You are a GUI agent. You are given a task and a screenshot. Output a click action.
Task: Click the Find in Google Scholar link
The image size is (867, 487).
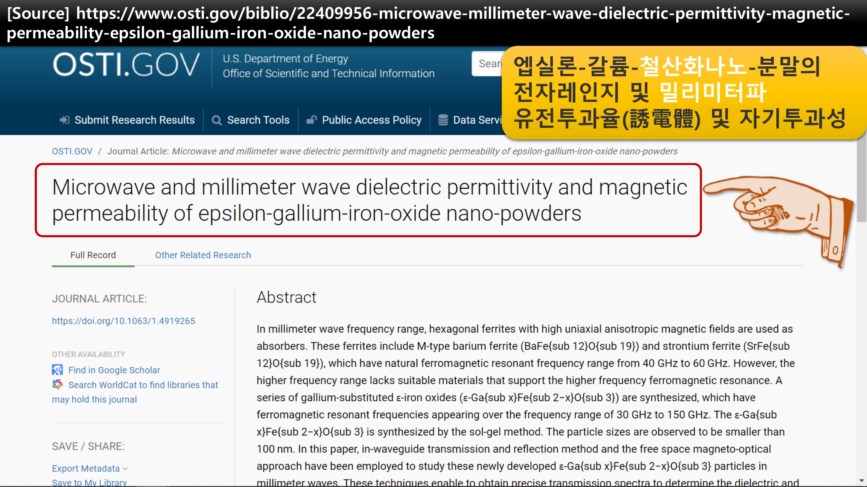(114, 370)
